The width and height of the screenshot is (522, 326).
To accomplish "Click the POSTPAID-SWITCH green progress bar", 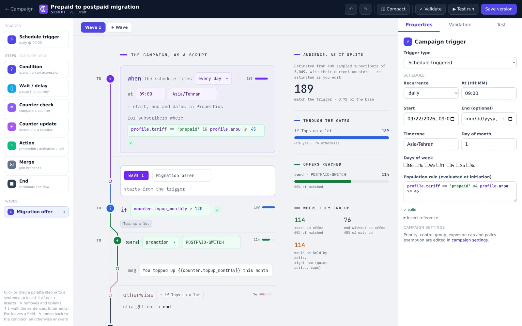I will click(x=342, y=182).
